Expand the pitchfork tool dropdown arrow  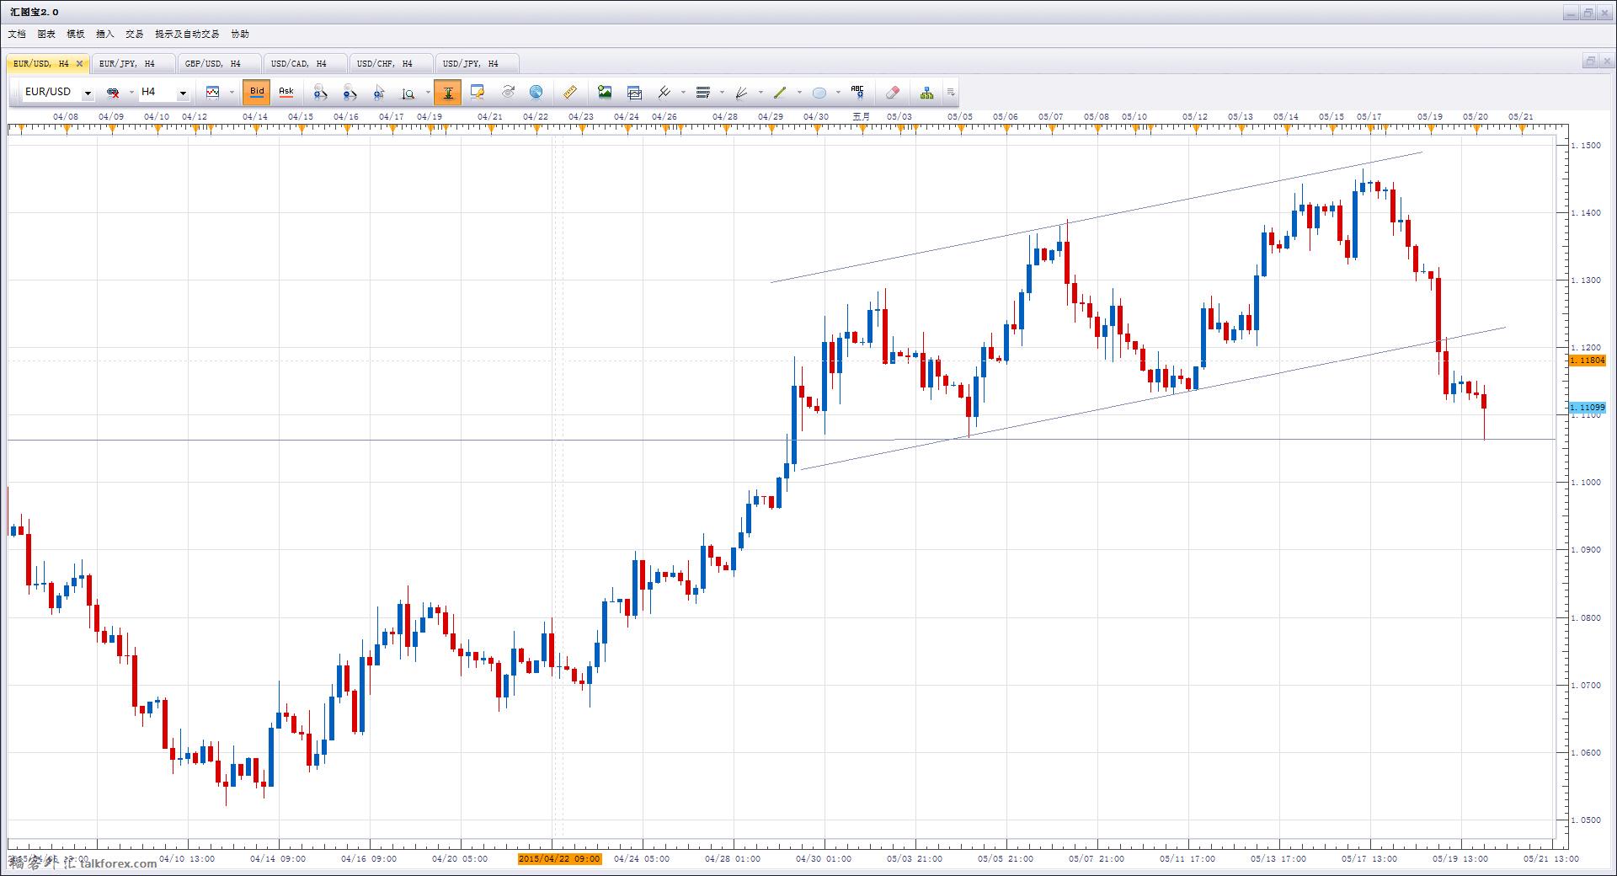tap(683, 93)
